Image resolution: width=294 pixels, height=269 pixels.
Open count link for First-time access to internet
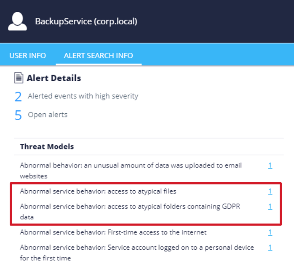(270, 232)
